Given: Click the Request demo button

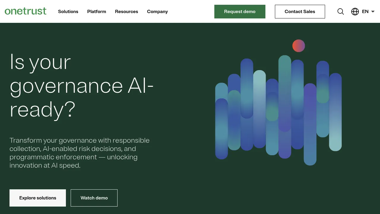Looking at the screenshot, I should [x=240, y=12].
